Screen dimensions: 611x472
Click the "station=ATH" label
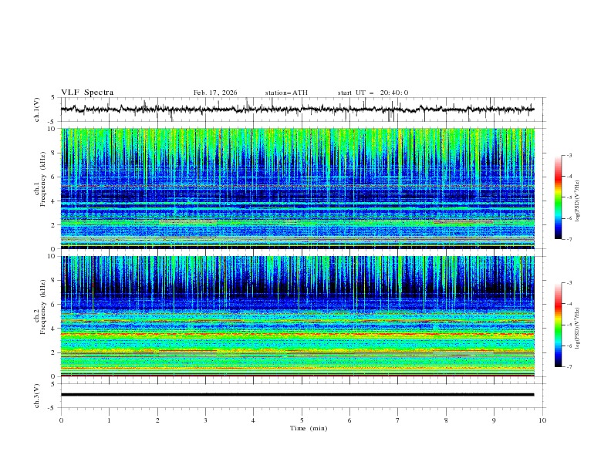[286, 93]
